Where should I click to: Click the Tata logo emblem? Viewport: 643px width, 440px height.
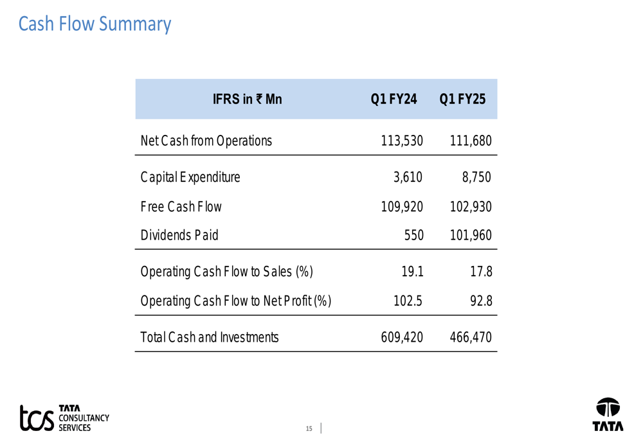click(x=608, y=409)
